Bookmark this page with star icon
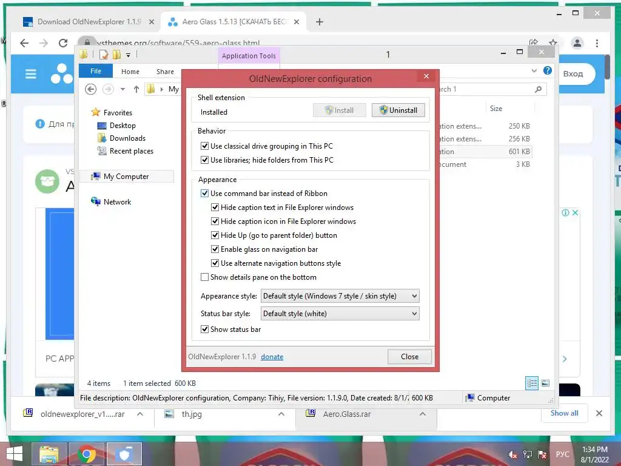This screenshot has height=466, width=621. (553, 42)
